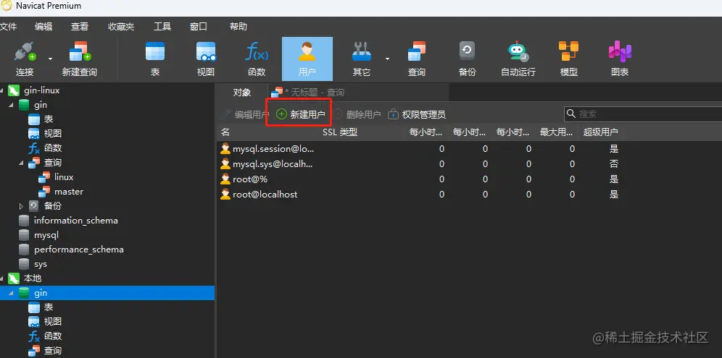Select the linux query in the tree
The image size is (722, 358).
point(64,177)
